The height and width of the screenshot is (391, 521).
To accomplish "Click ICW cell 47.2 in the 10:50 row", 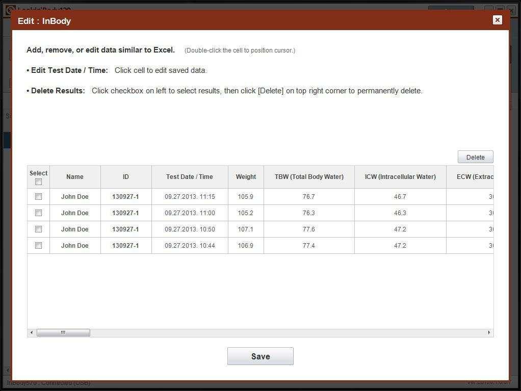I will click(x=400, y=229).
